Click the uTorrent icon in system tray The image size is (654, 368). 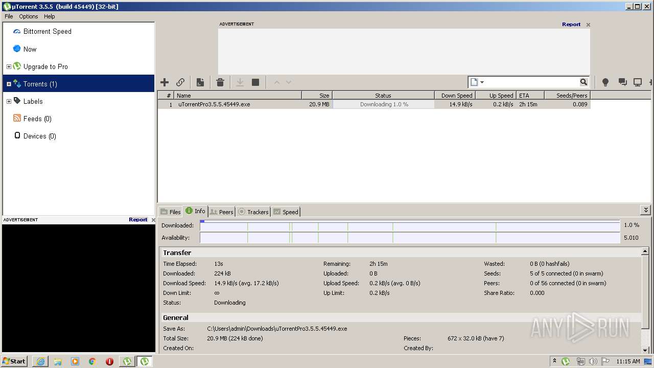(566, 361)
